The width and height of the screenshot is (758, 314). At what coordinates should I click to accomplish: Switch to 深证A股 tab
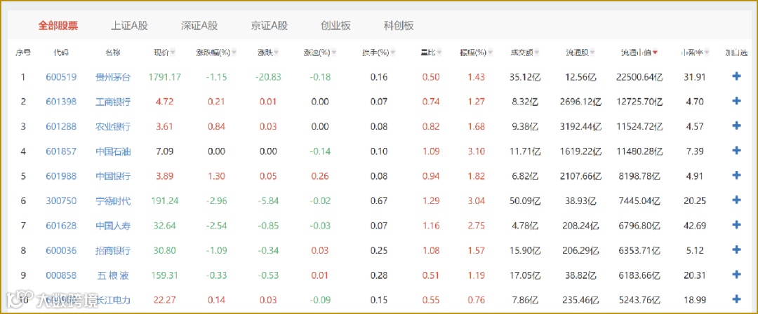[x=199, y=26]
